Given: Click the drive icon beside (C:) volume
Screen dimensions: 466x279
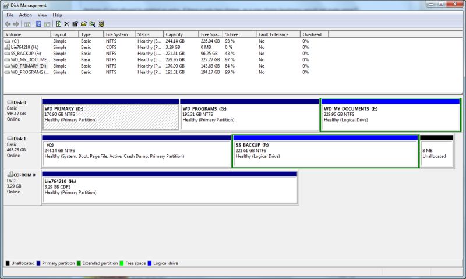Looking at the screenshot, I should [x=8, y=41].
